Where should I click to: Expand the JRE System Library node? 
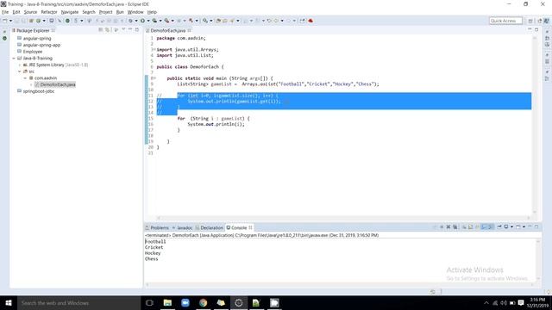[x=20, y=65]
